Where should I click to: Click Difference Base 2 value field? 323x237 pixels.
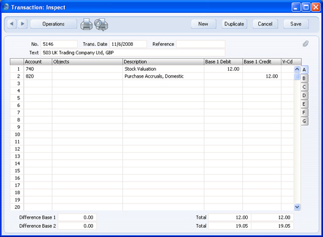coord(77,226)
